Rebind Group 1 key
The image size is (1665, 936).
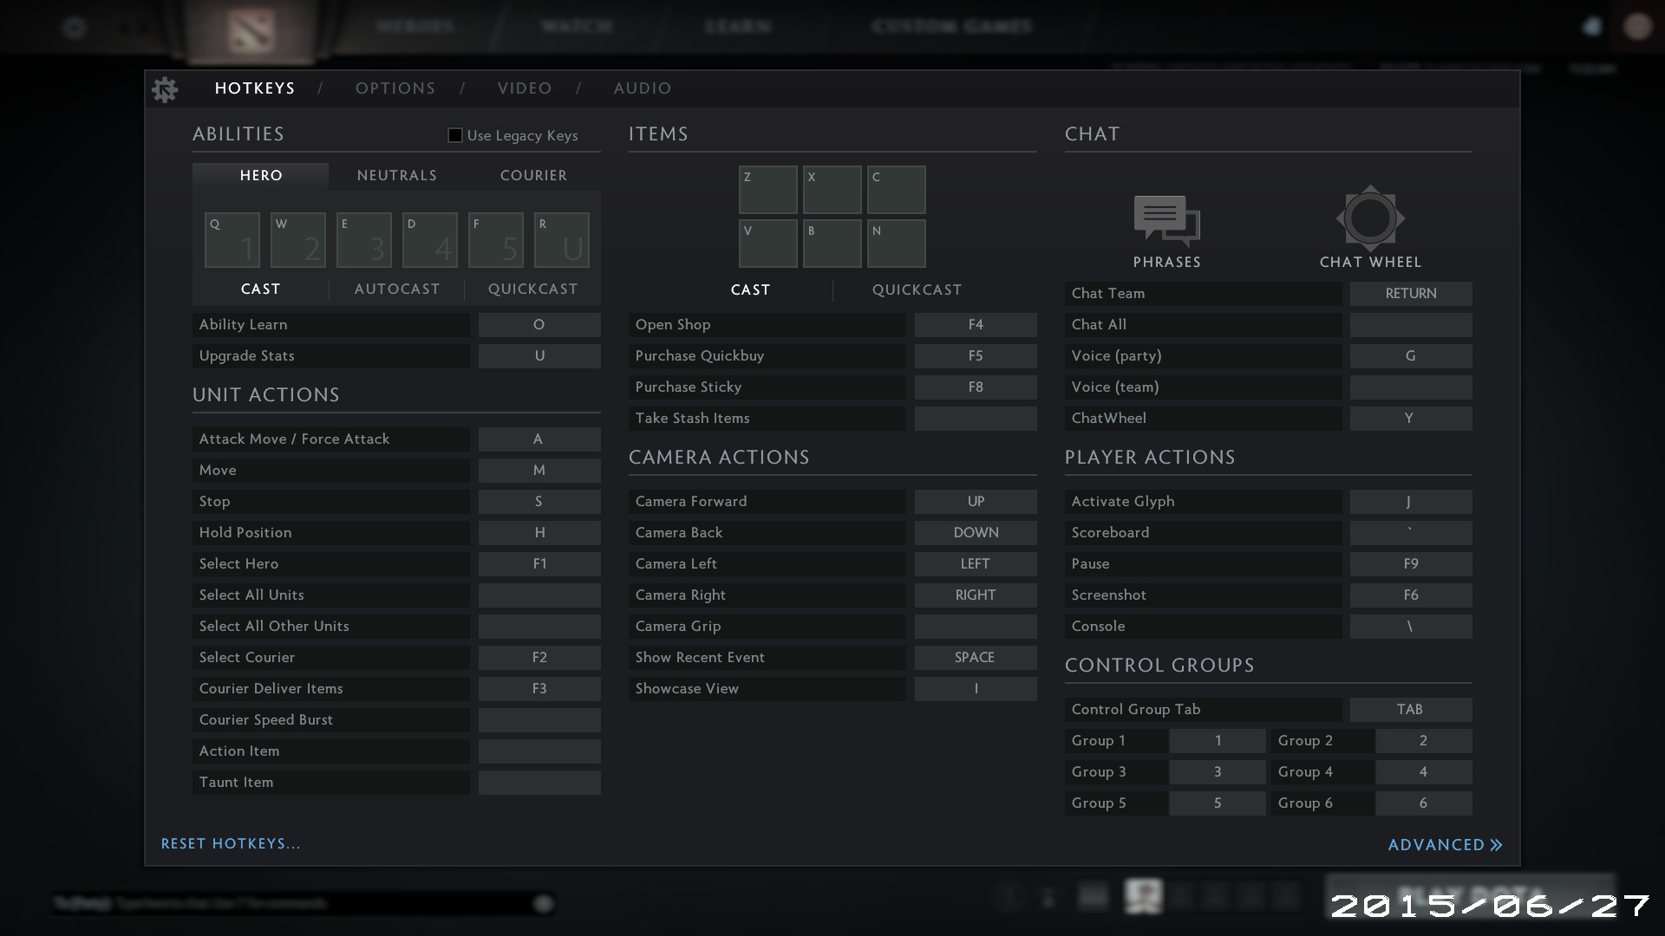(x=1218, y=741)
